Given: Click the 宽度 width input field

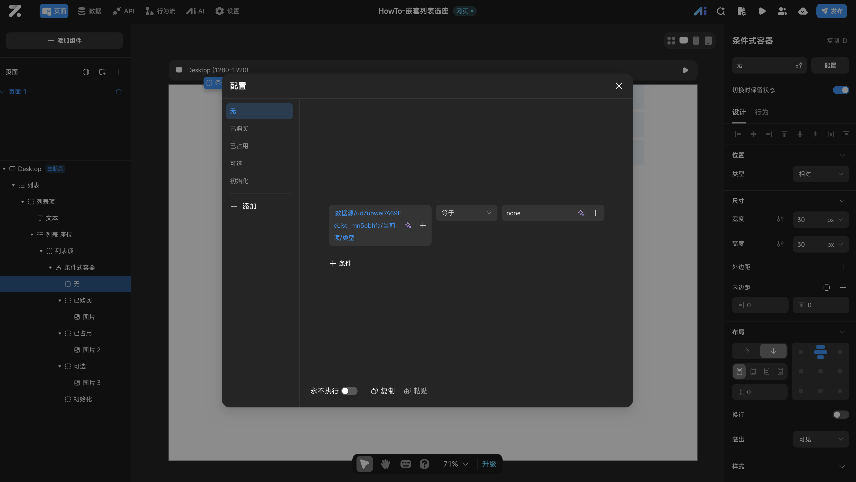Looking at the screenshot, I should (x=807, y=220).
